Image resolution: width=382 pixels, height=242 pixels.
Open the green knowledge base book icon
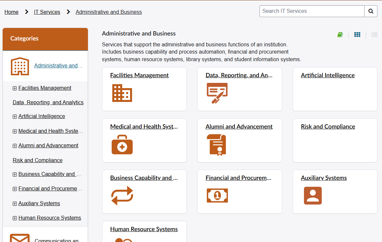340,35
